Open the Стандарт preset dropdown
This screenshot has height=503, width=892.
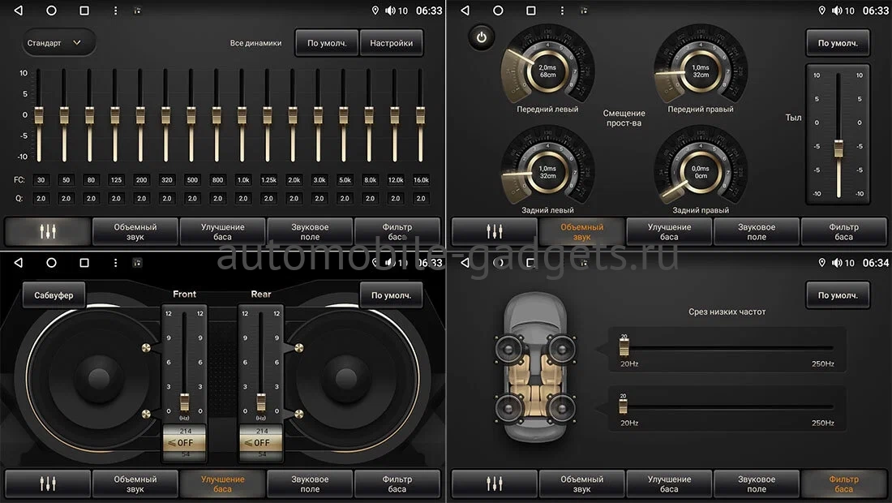(54, 43)
